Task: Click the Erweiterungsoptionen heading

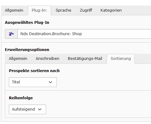Action: 27,50
